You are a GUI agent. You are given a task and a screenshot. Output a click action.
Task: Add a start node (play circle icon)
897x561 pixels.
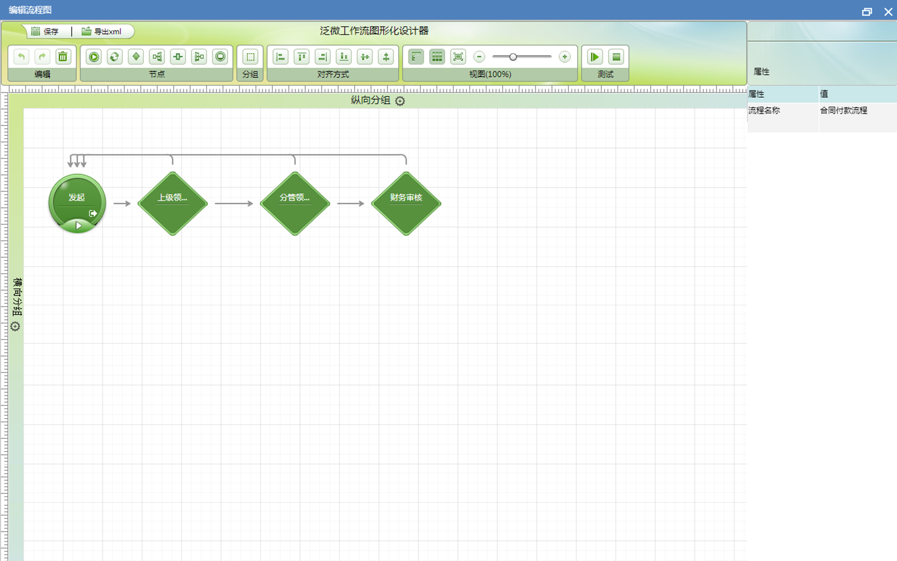pyautogui.click(x=94, y=57)
